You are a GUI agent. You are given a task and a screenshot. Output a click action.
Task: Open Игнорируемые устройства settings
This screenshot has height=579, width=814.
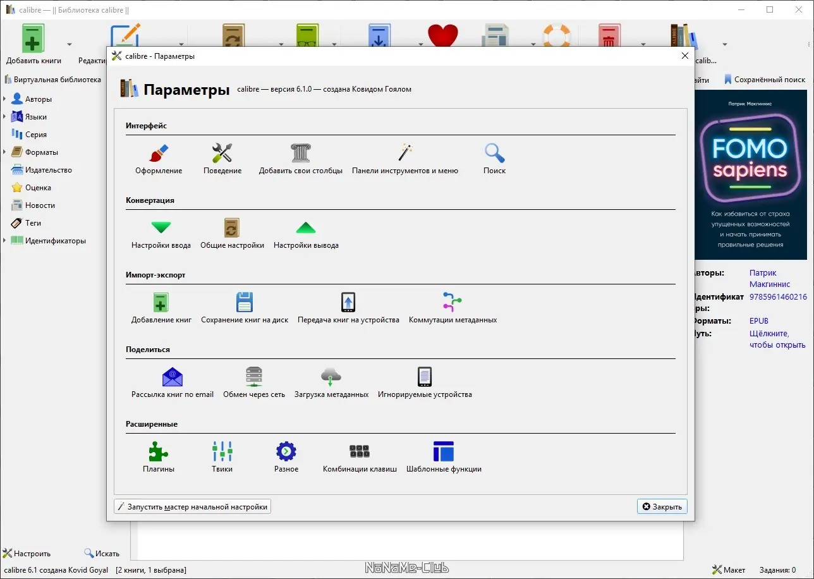(425, 383)
